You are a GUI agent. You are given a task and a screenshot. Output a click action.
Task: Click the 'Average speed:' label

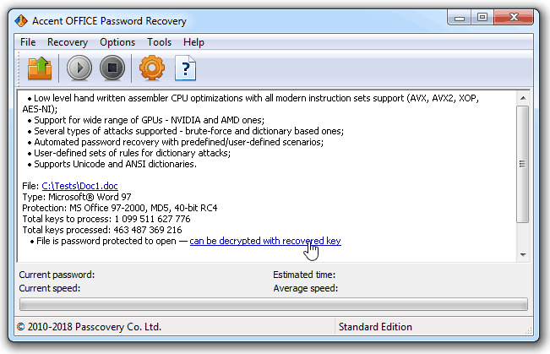tap(306, 288)
